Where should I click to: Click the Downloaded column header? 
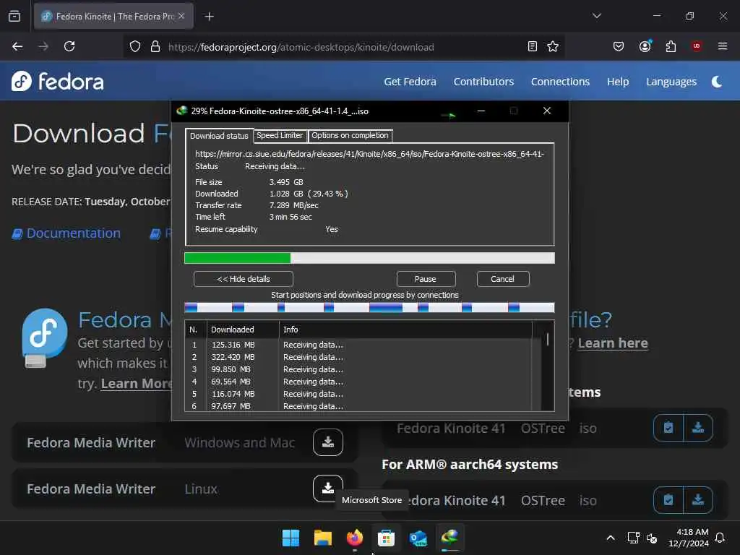pos(243,330)
